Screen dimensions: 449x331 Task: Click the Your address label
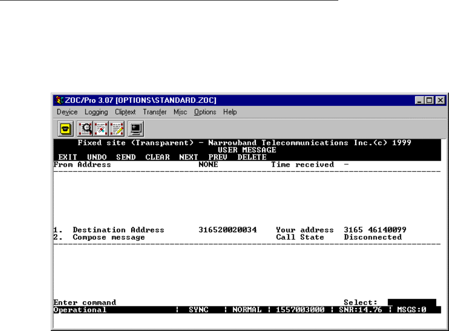[x=305, y=230]
